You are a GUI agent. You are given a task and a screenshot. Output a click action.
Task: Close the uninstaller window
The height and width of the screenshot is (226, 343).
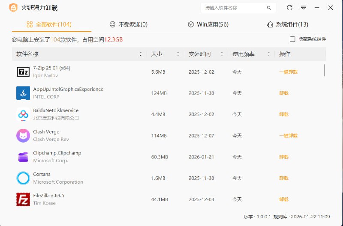point(331,8)
